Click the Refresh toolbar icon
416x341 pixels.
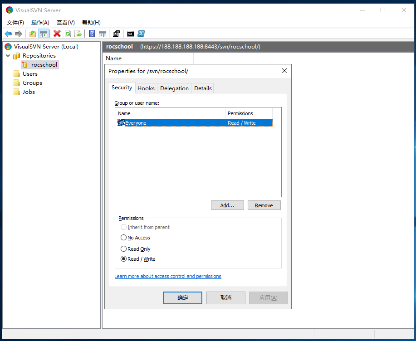click(x=68, y=34)
